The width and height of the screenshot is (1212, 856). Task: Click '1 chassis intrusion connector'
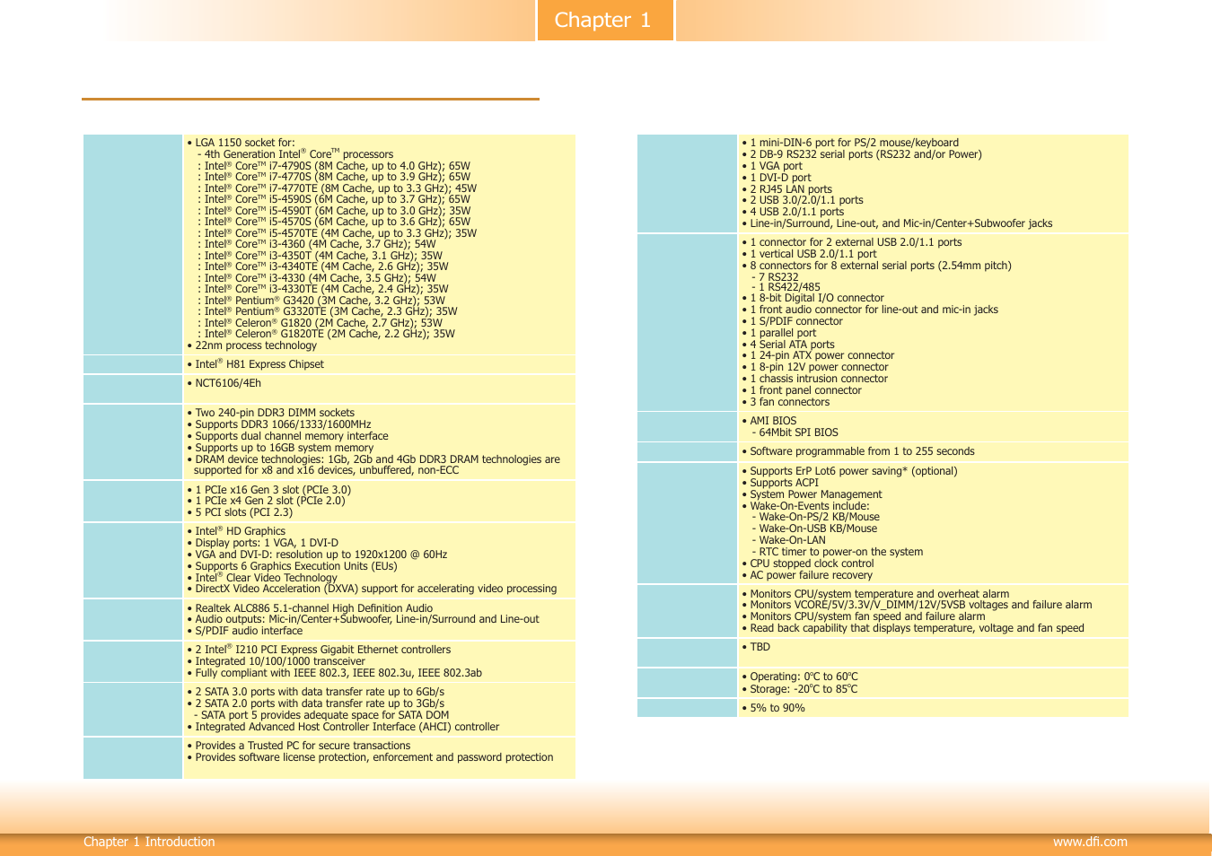click(814, 379)
